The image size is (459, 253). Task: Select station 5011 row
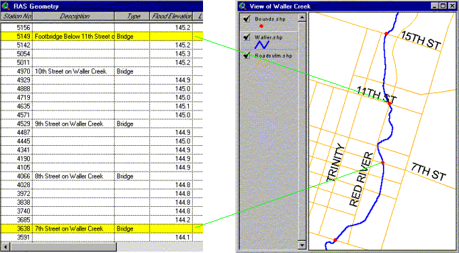click(102, 62)
